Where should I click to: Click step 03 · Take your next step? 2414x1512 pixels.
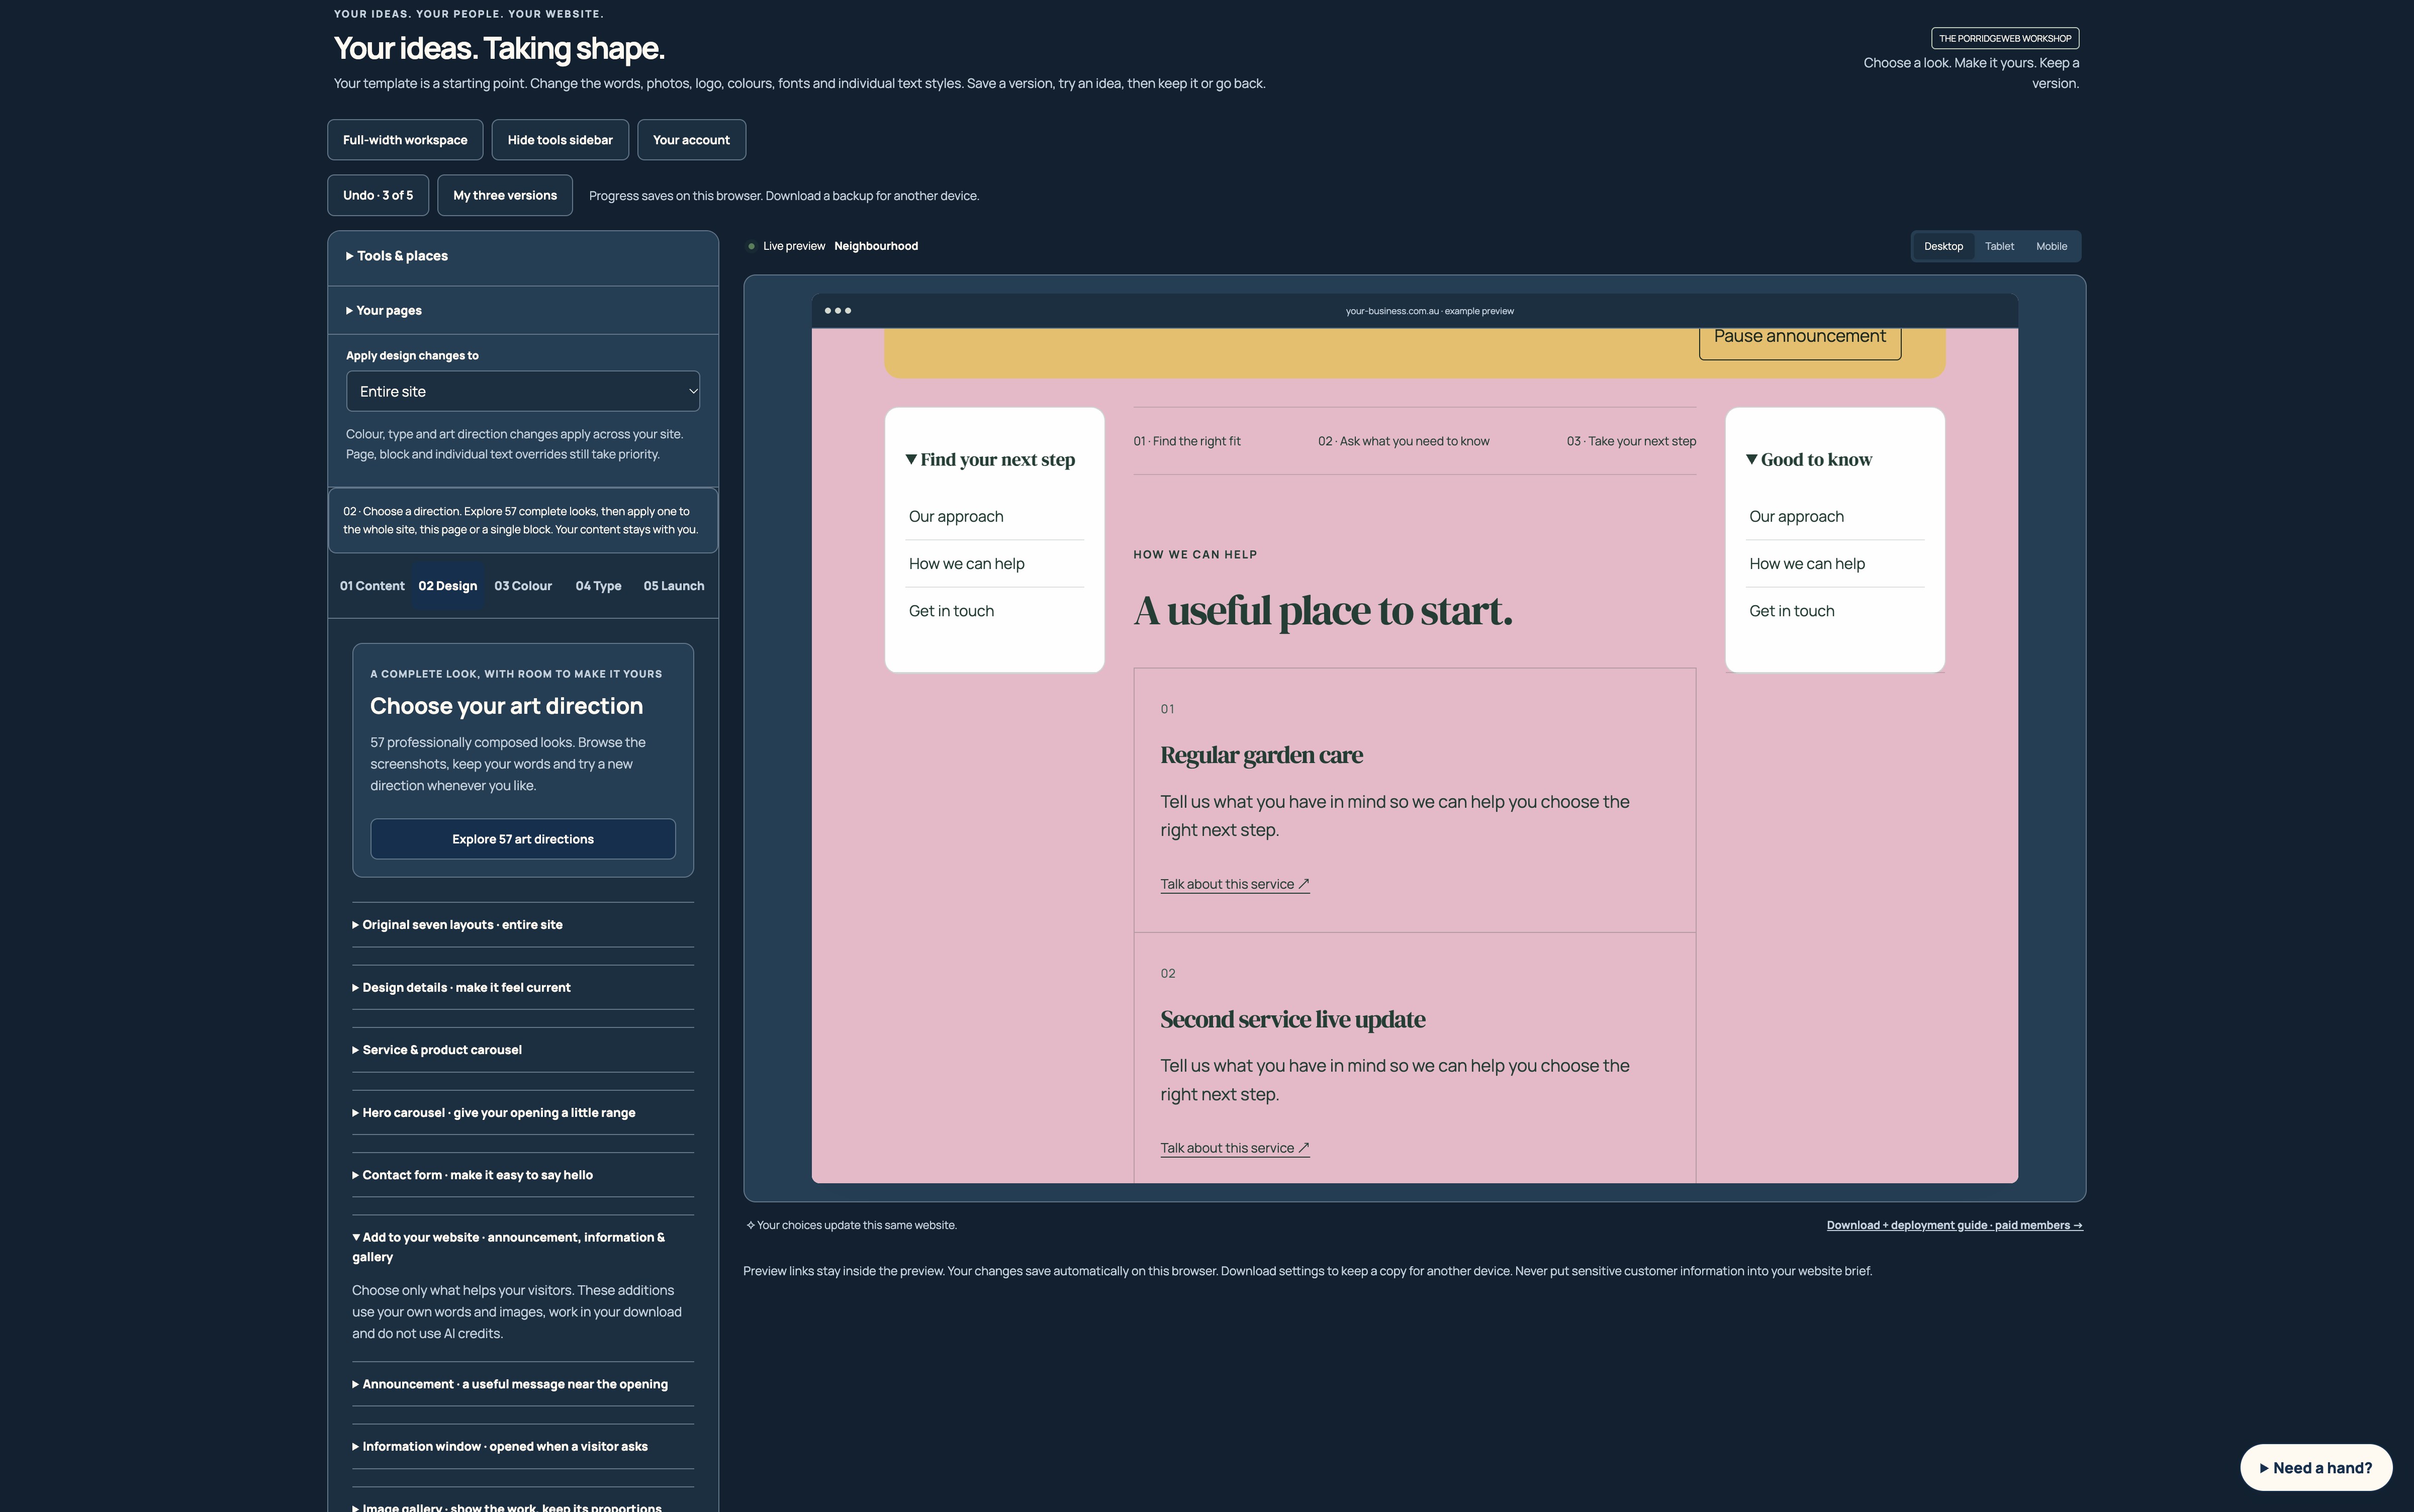(x=1631, y=441)
